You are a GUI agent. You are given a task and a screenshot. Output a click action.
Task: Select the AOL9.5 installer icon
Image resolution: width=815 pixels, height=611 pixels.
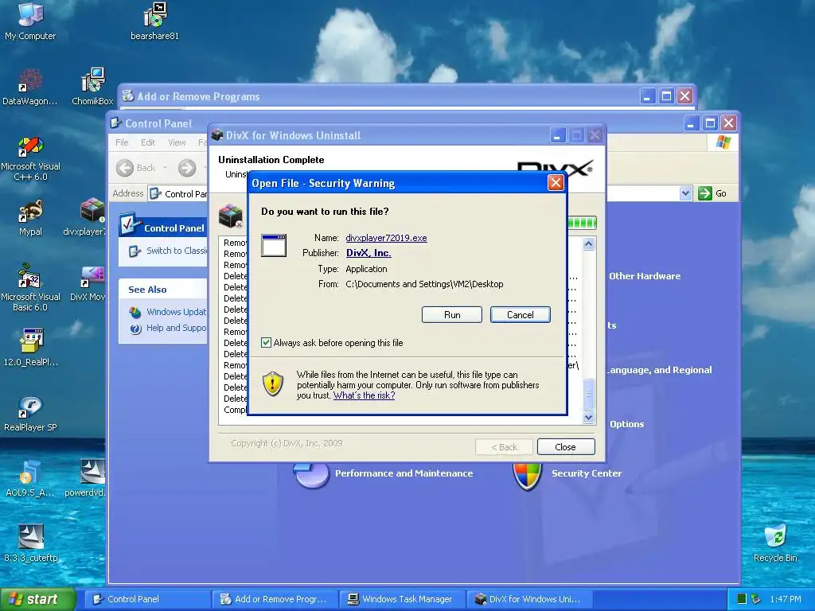click(30, 478)
